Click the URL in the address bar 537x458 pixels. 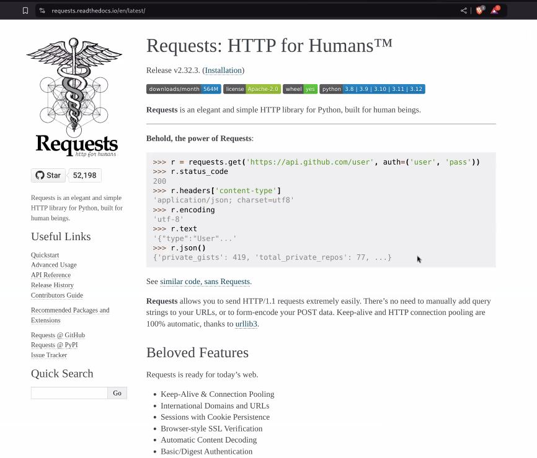coord(99,11)
